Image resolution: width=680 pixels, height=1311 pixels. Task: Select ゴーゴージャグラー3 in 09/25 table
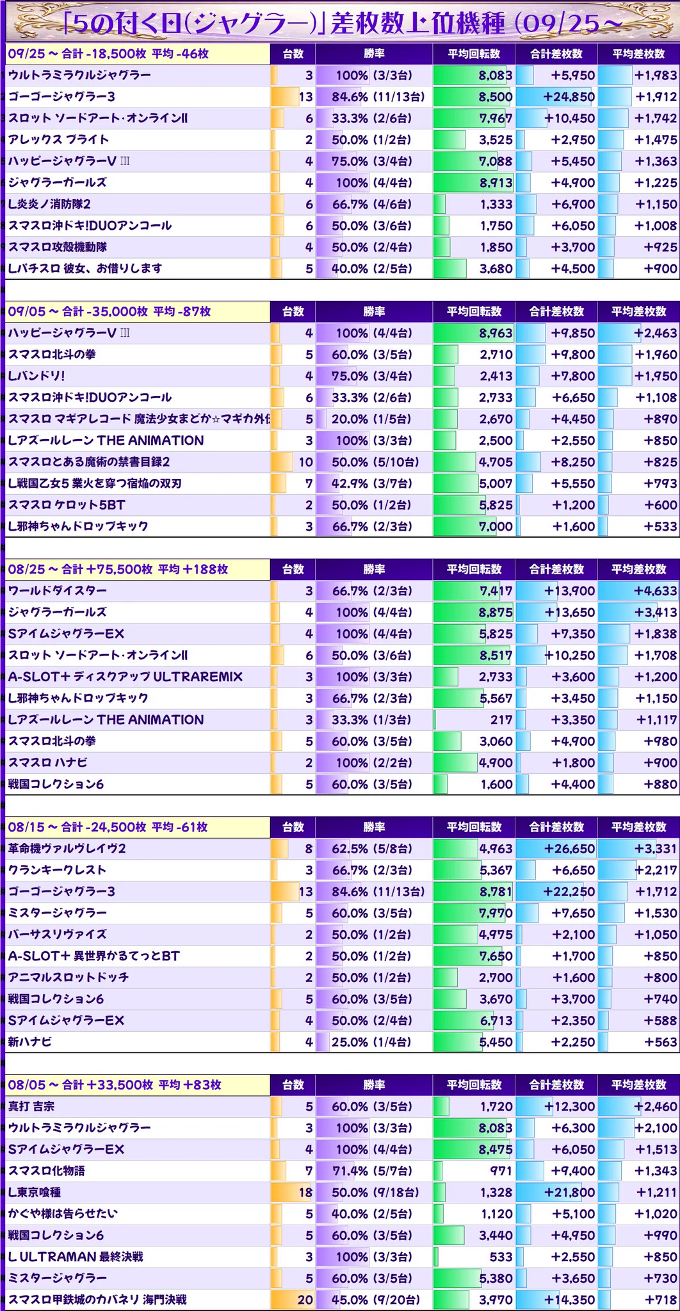coord(343,97)
